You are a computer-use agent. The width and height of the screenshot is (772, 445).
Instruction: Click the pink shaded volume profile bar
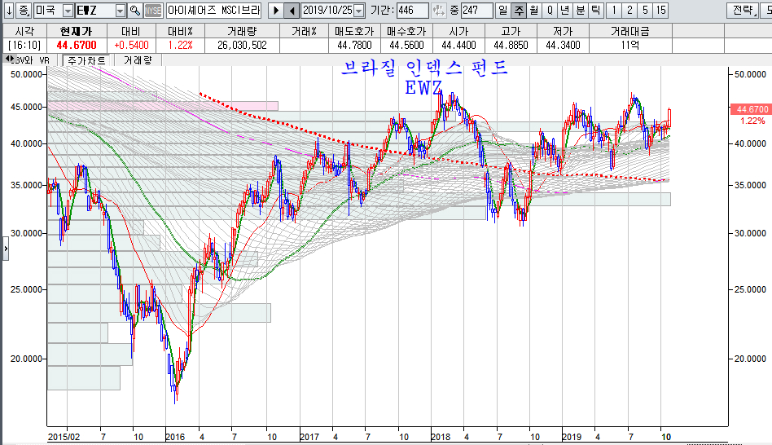(x=163, y=106)
